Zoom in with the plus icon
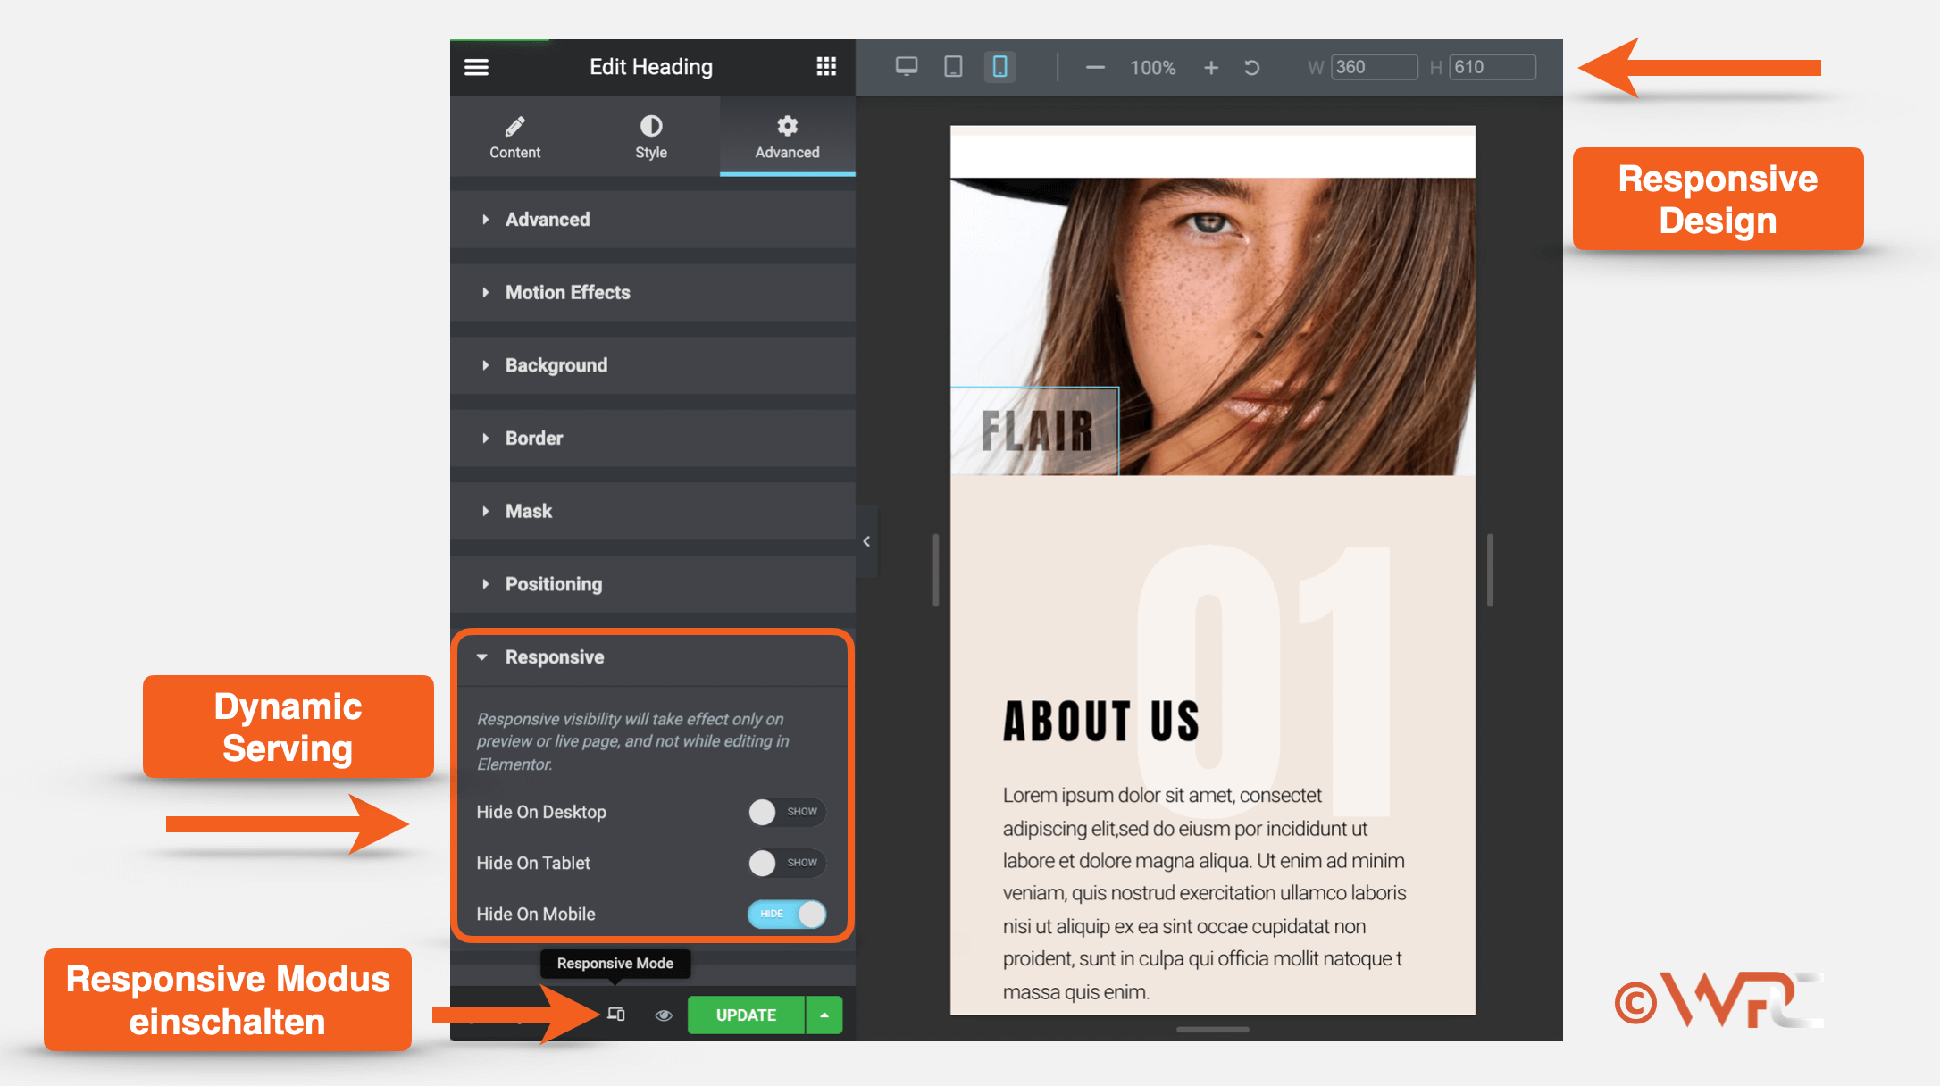Screen dimensions: 1940x1086 point(1211,68)
